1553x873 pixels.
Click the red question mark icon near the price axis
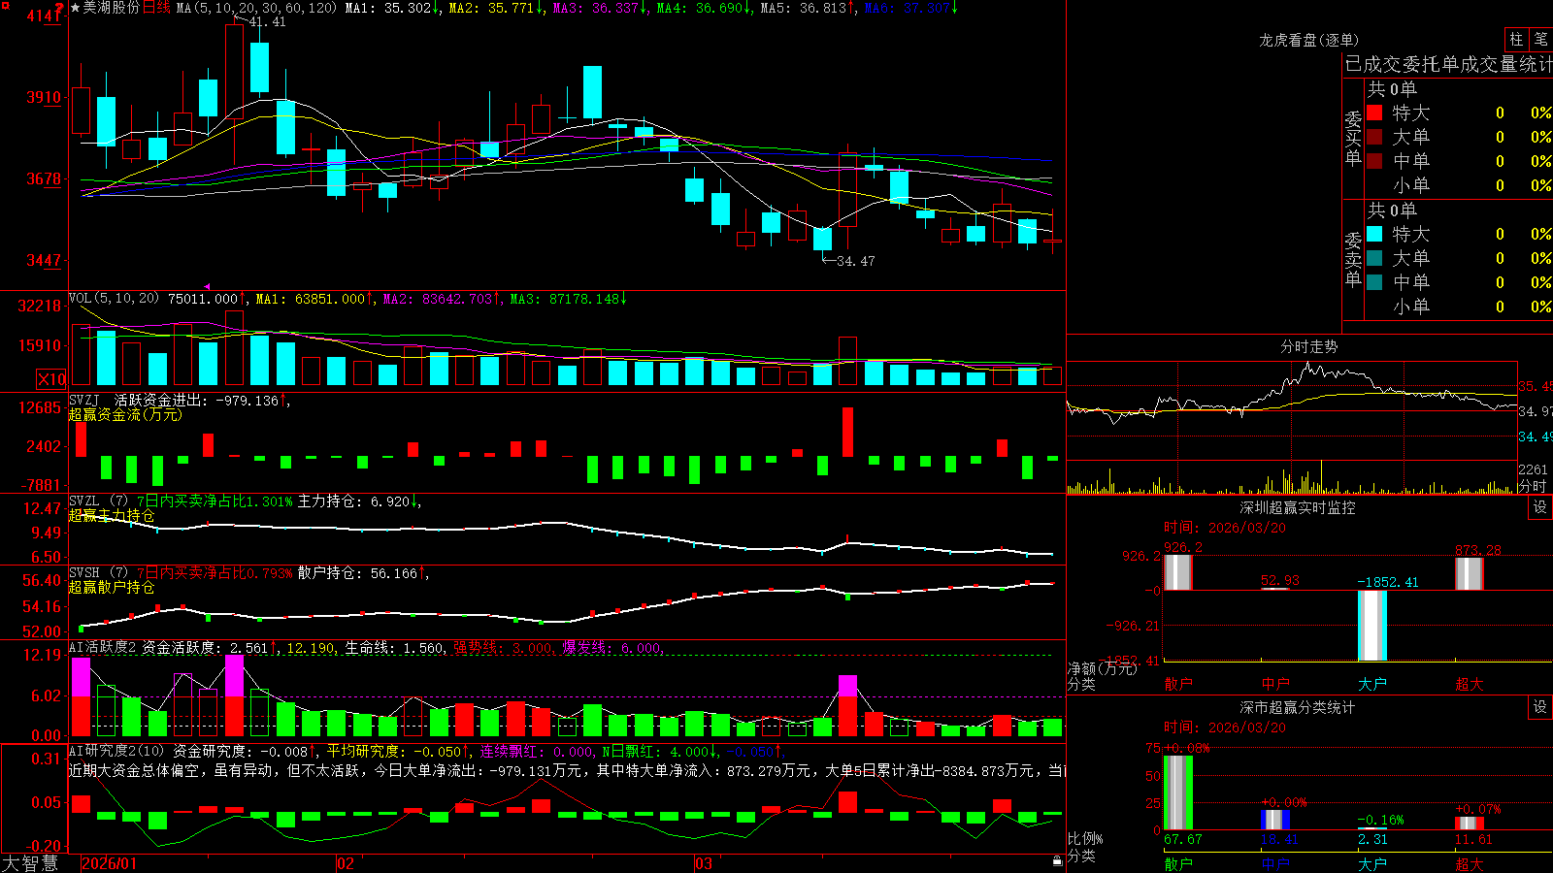coord(59,9)
